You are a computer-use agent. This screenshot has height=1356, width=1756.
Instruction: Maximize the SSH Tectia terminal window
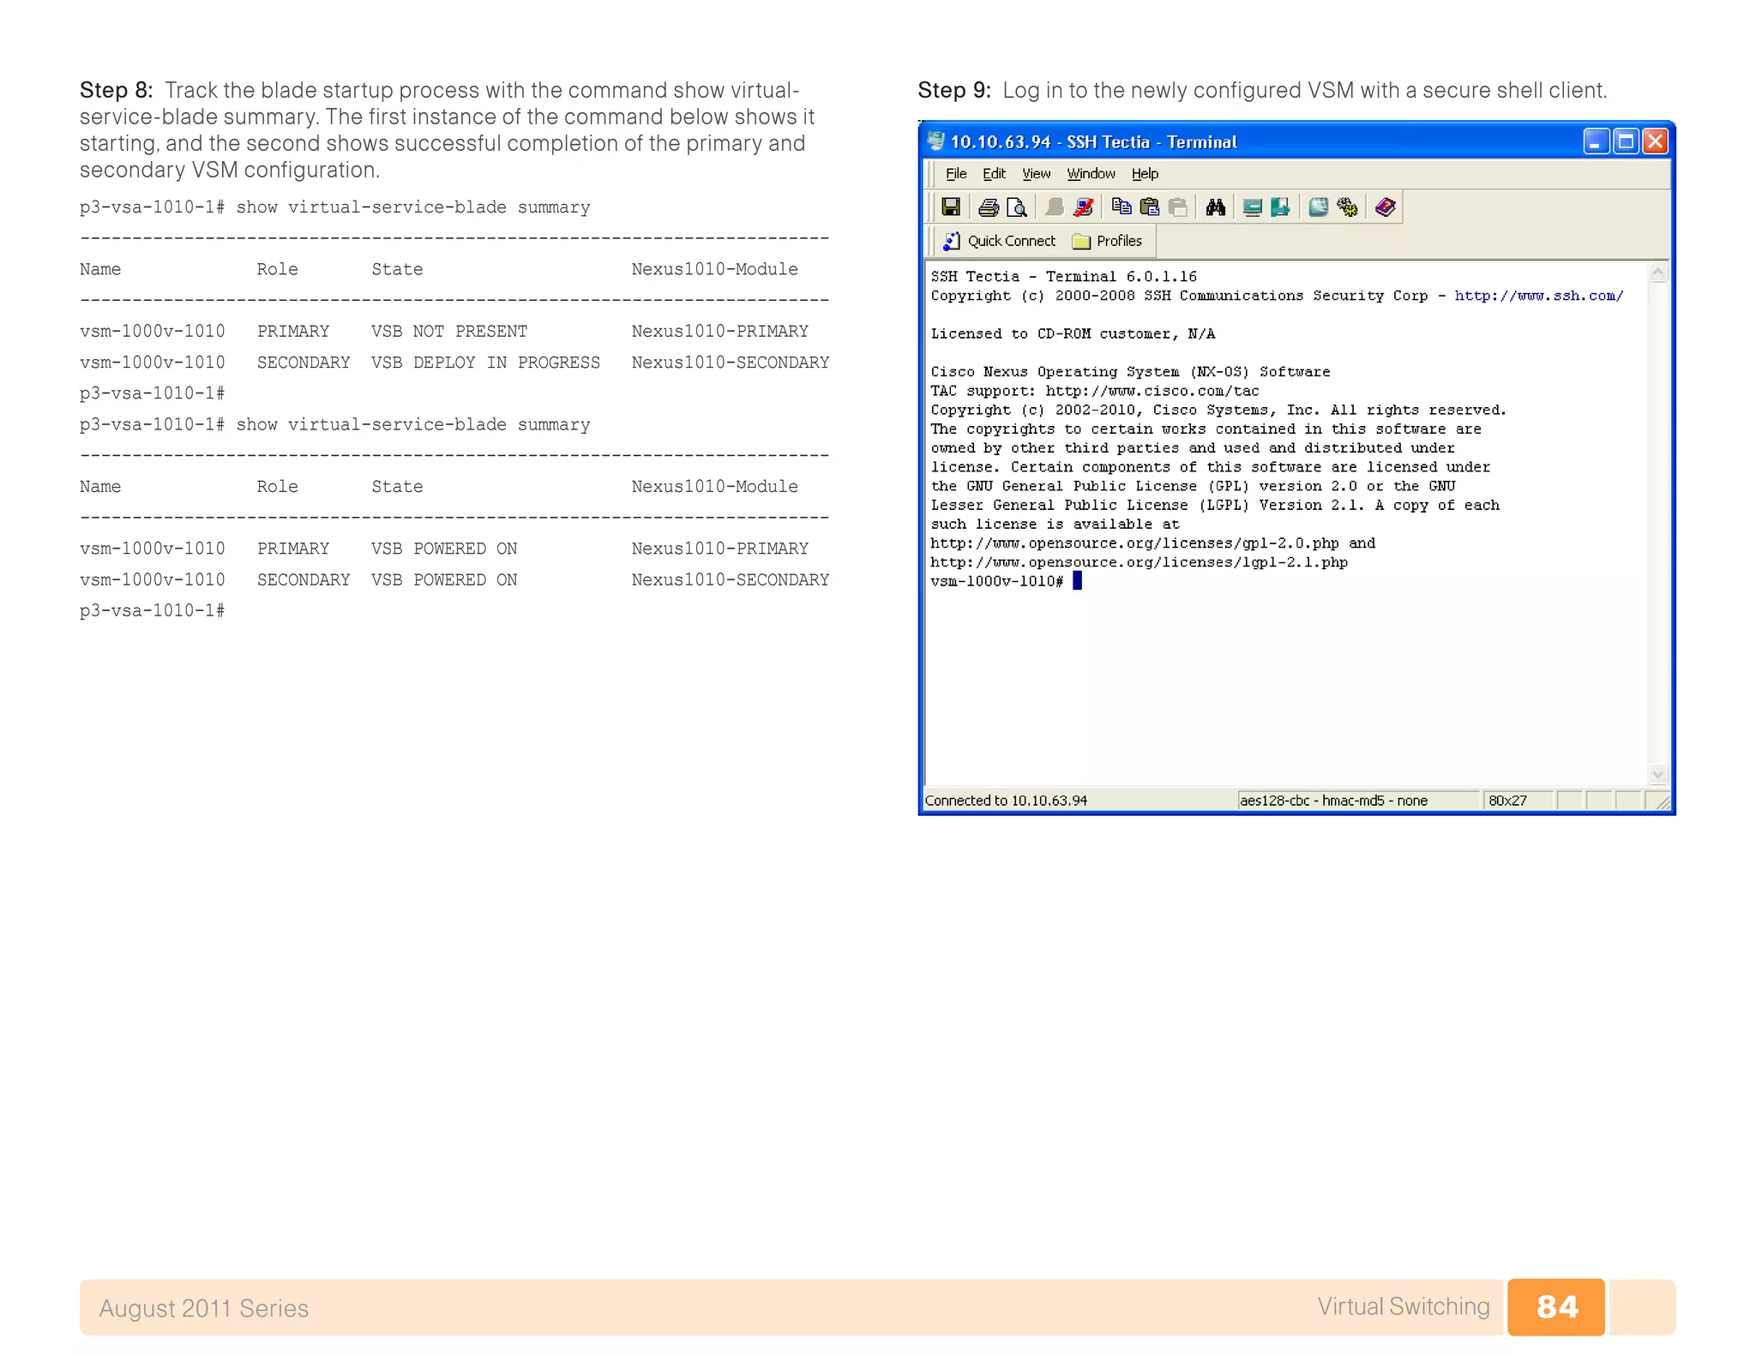(x=1626, y=141)
